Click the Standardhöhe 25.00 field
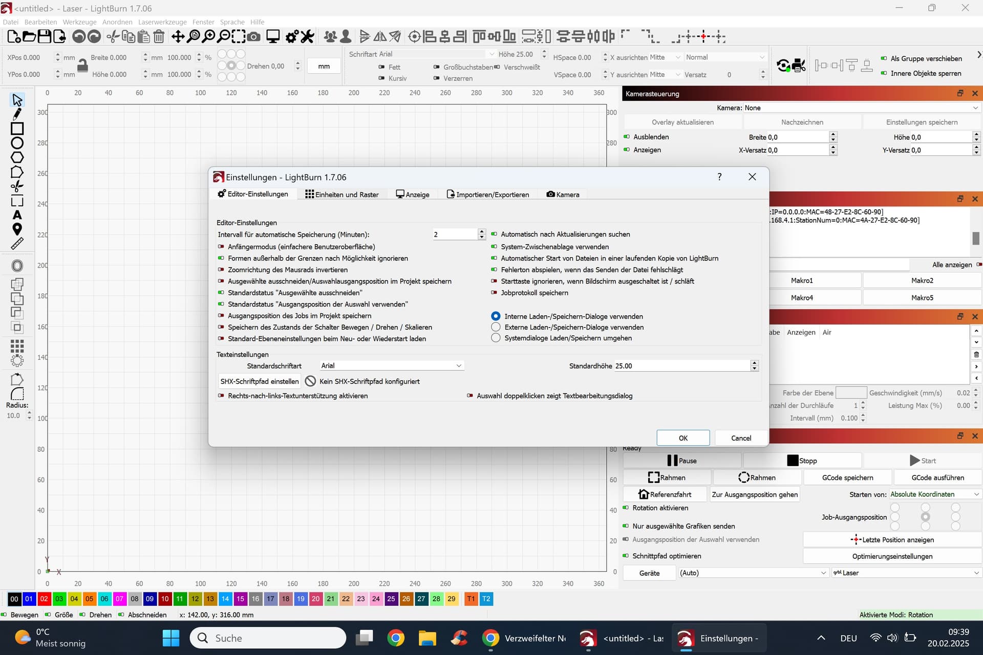983x655 pixels. point(682,366)
